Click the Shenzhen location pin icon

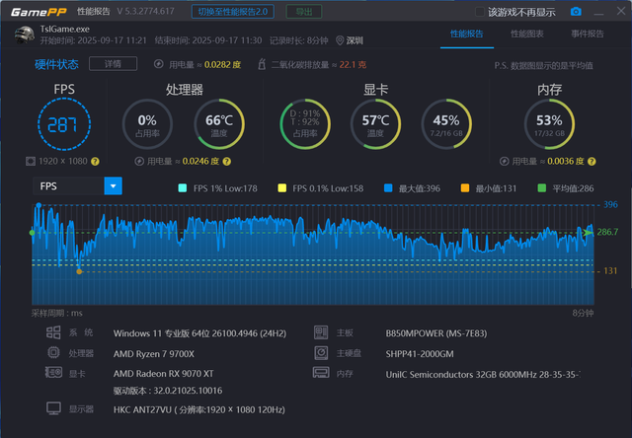(340, 40)
